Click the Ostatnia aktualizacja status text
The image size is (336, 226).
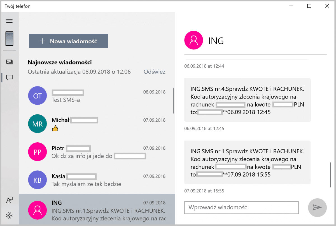pyautogui.click(x=79, y=72)
